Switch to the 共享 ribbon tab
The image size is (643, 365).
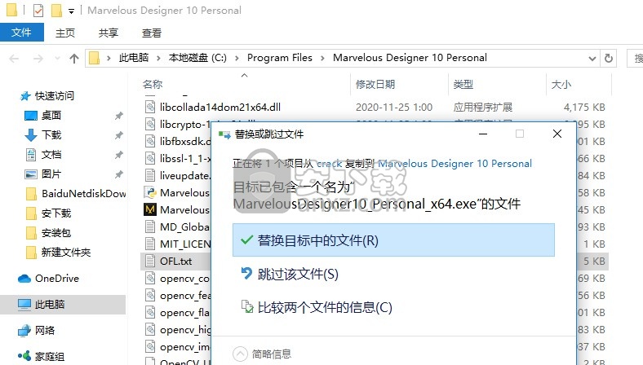point(109,33)
